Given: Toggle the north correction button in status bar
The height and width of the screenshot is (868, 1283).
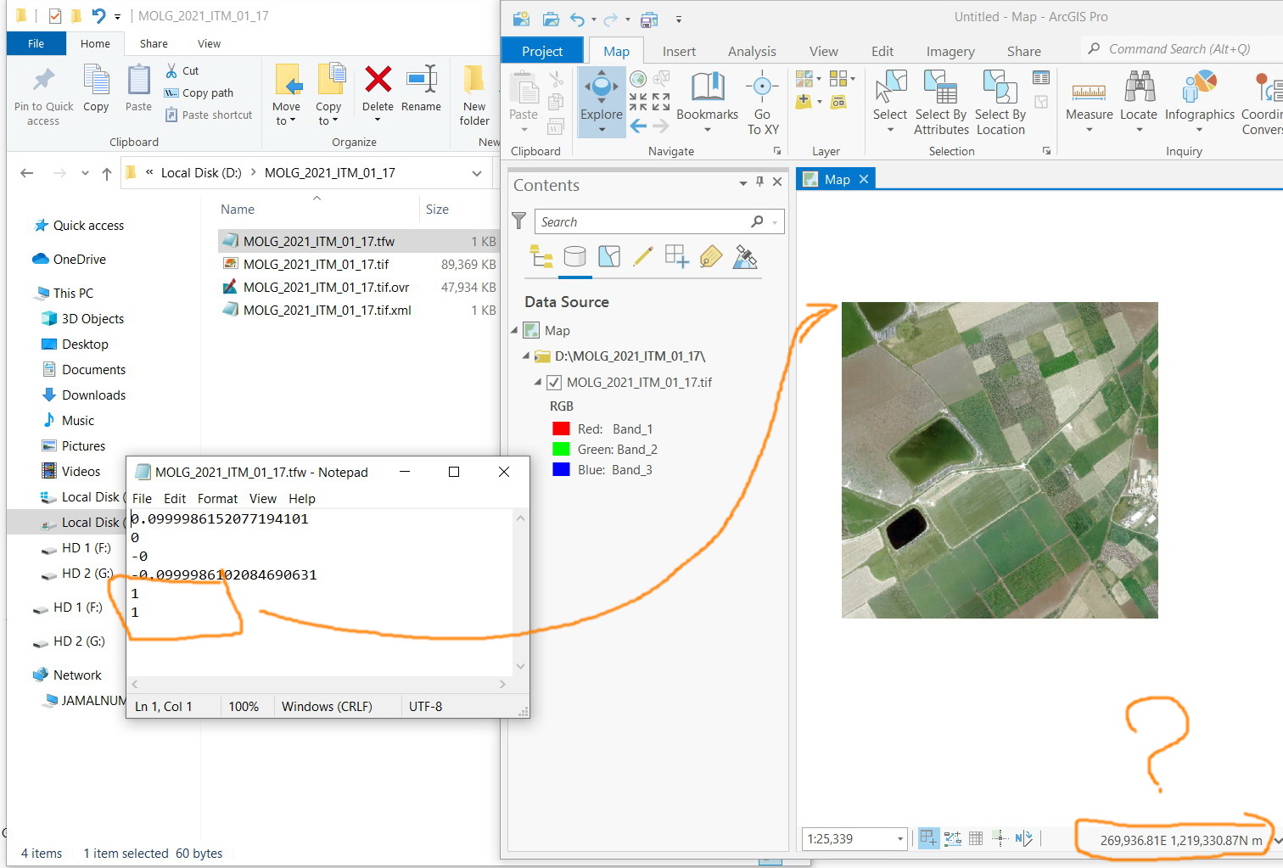Looking at the screenshot, I should pyautogui.click(x=1023, y=838).
